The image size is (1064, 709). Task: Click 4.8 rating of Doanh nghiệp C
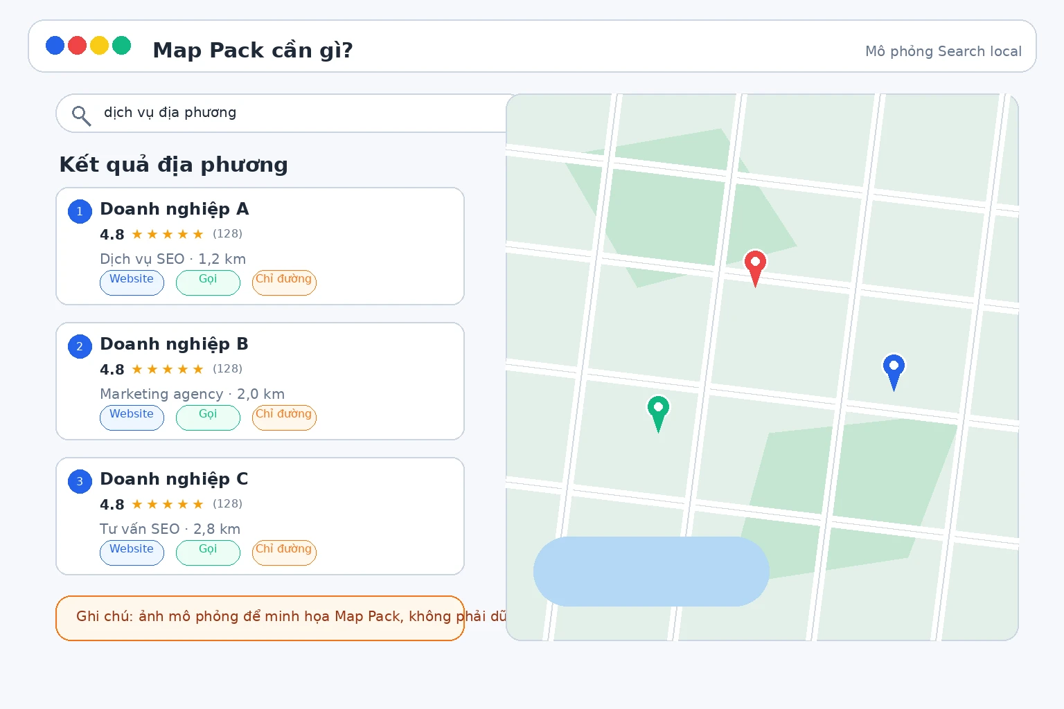point(112,505)
